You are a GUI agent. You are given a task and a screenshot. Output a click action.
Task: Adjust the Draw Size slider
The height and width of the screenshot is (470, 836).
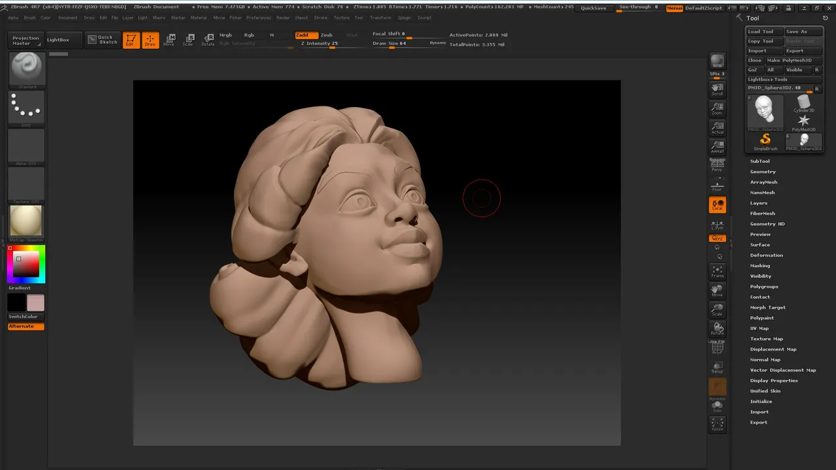[x=408, y=44]
